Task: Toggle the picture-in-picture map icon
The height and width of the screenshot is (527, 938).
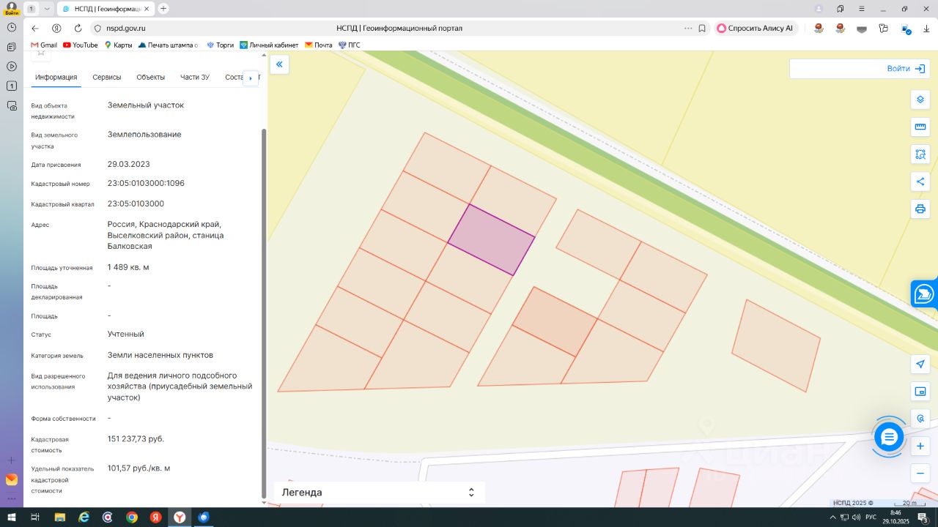Action: pyautogui.click(x=920, y=391)
